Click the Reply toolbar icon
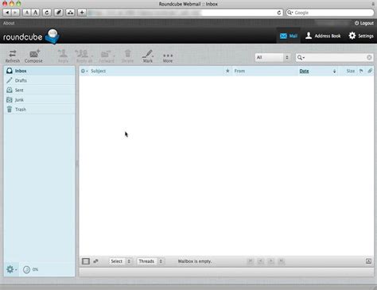The image size is (377, 290). point(63,56)
